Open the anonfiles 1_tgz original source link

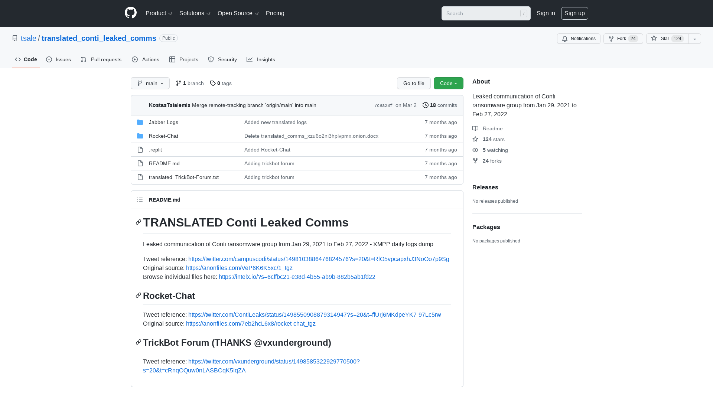point(239,268)
